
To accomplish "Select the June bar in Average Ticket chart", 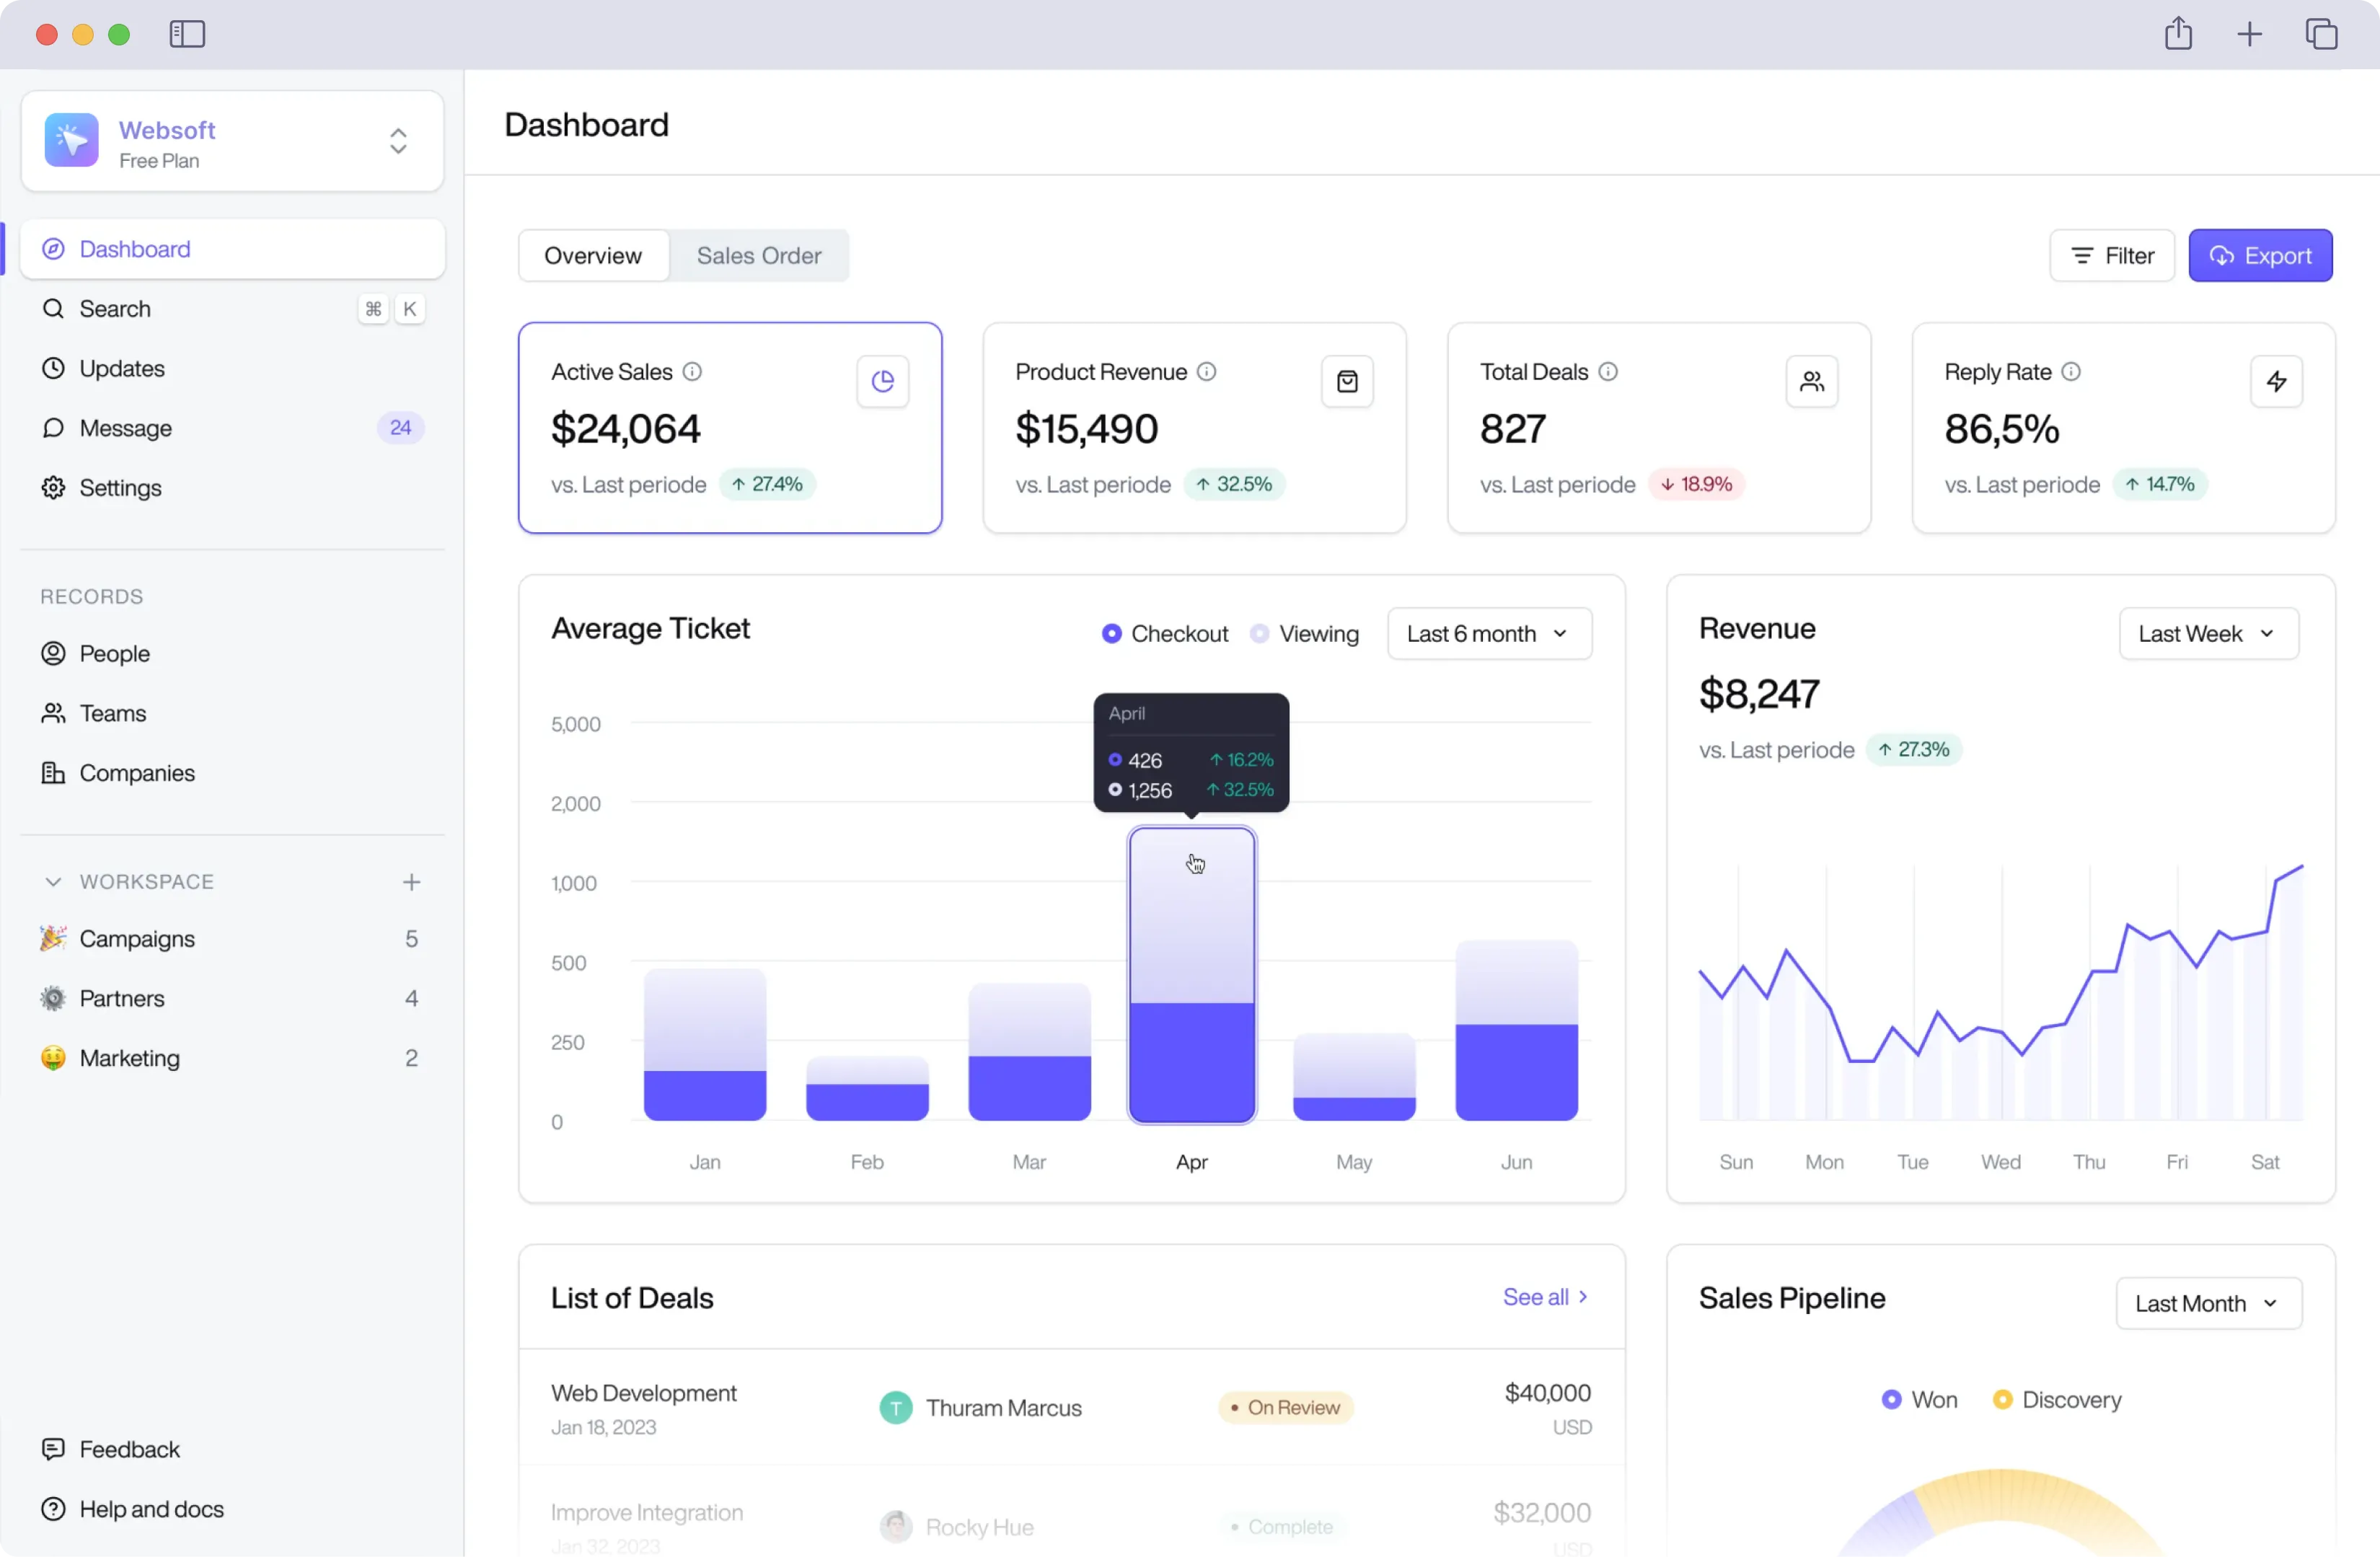I will 1516,1030.
